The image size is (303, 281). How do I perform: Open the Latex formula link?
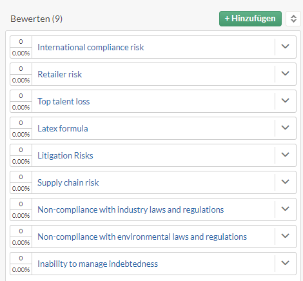pos(63,128)
